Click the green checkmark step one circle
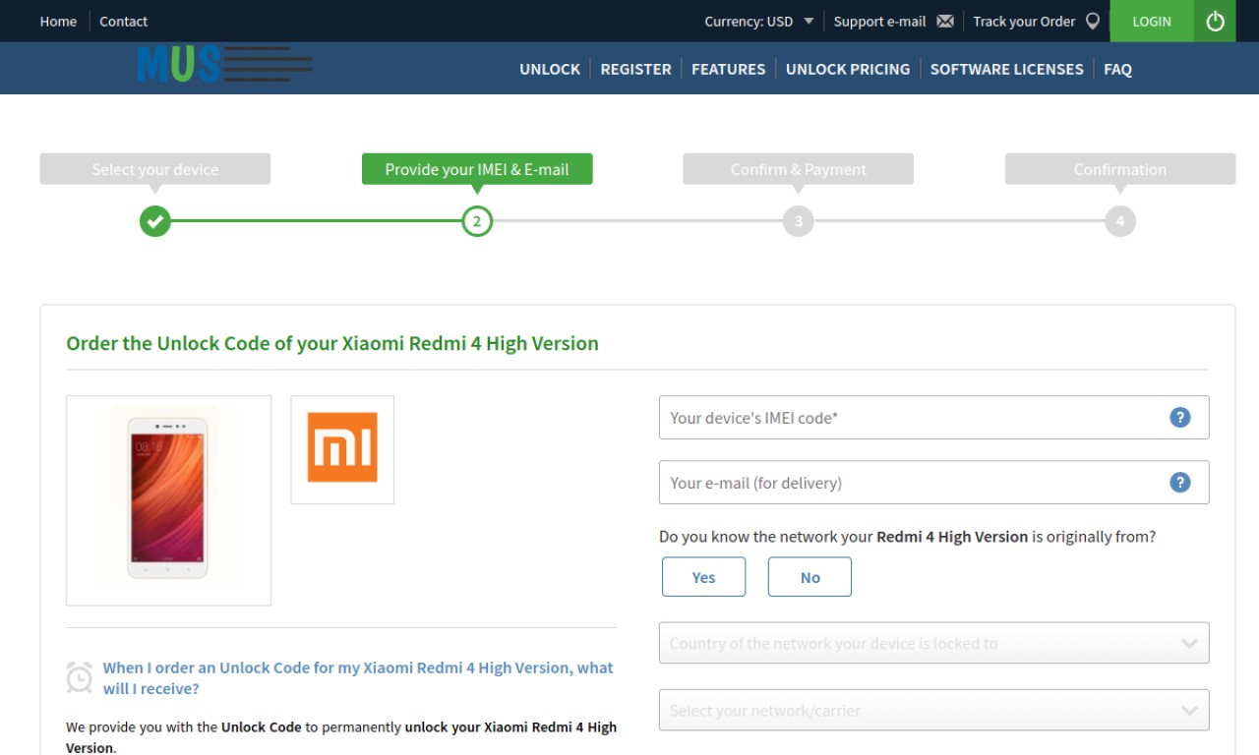The image size is (1259, 755). [x=155, y=221]
